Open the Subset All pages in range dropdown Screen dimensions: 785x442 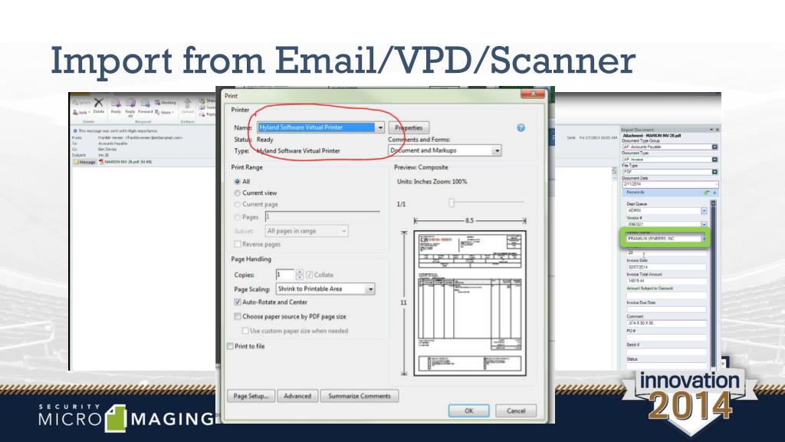[307, 231]
